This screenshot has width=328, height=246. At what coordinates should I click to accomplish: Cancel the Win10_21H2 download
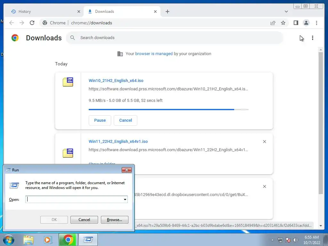click(126, 120)
